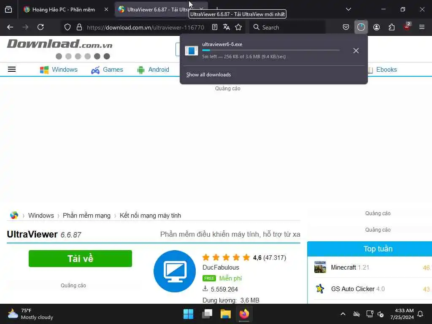Open the uBlock extension icon with badge
The image size is (432, 324).
[407, 27]
